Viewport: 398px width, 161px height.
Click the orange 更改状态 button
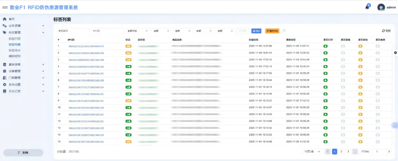(272, 31)
